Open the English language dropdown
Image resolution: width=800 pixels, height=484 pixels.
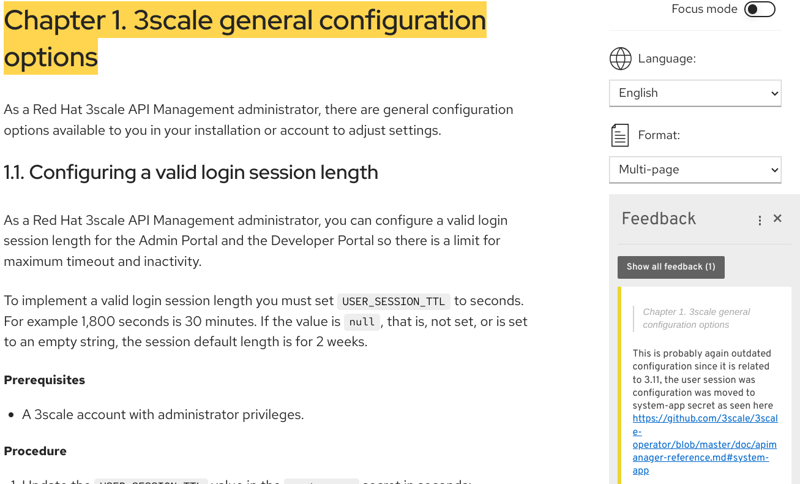coord(695,93)
